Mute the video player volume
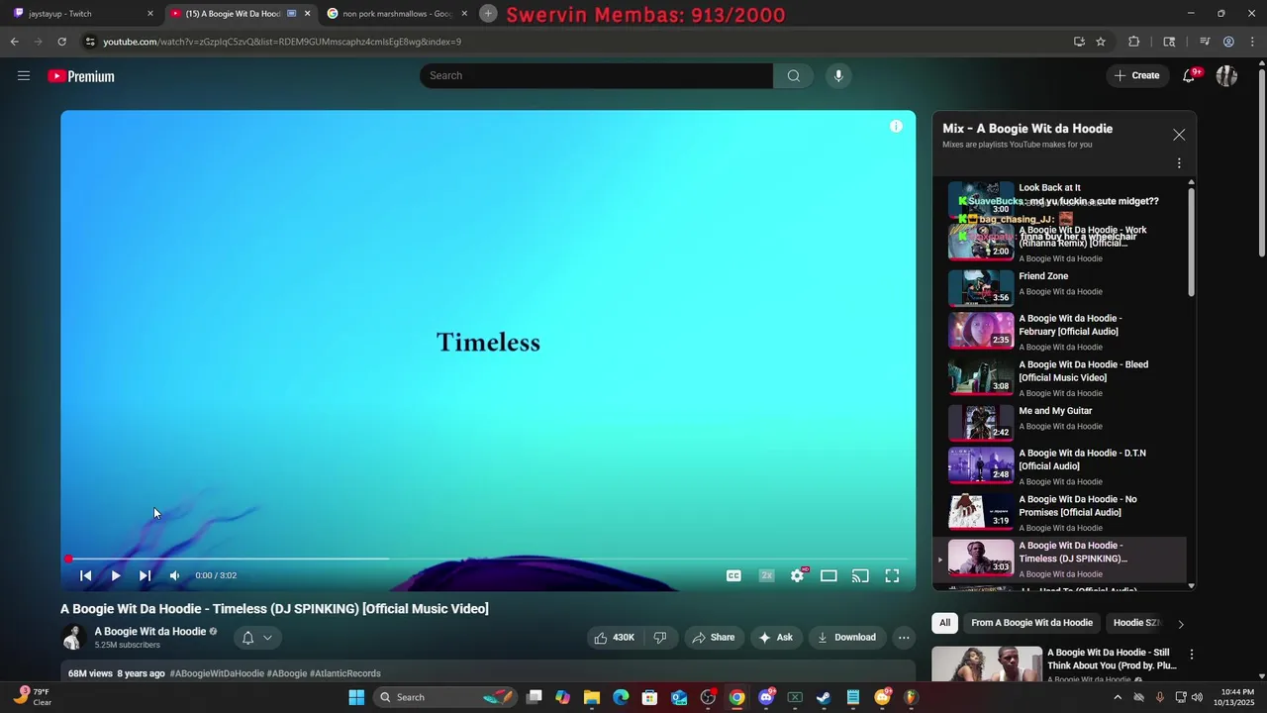Image resolution: width=1267 pixels, height=713 pixels. [x=174, y=575]
